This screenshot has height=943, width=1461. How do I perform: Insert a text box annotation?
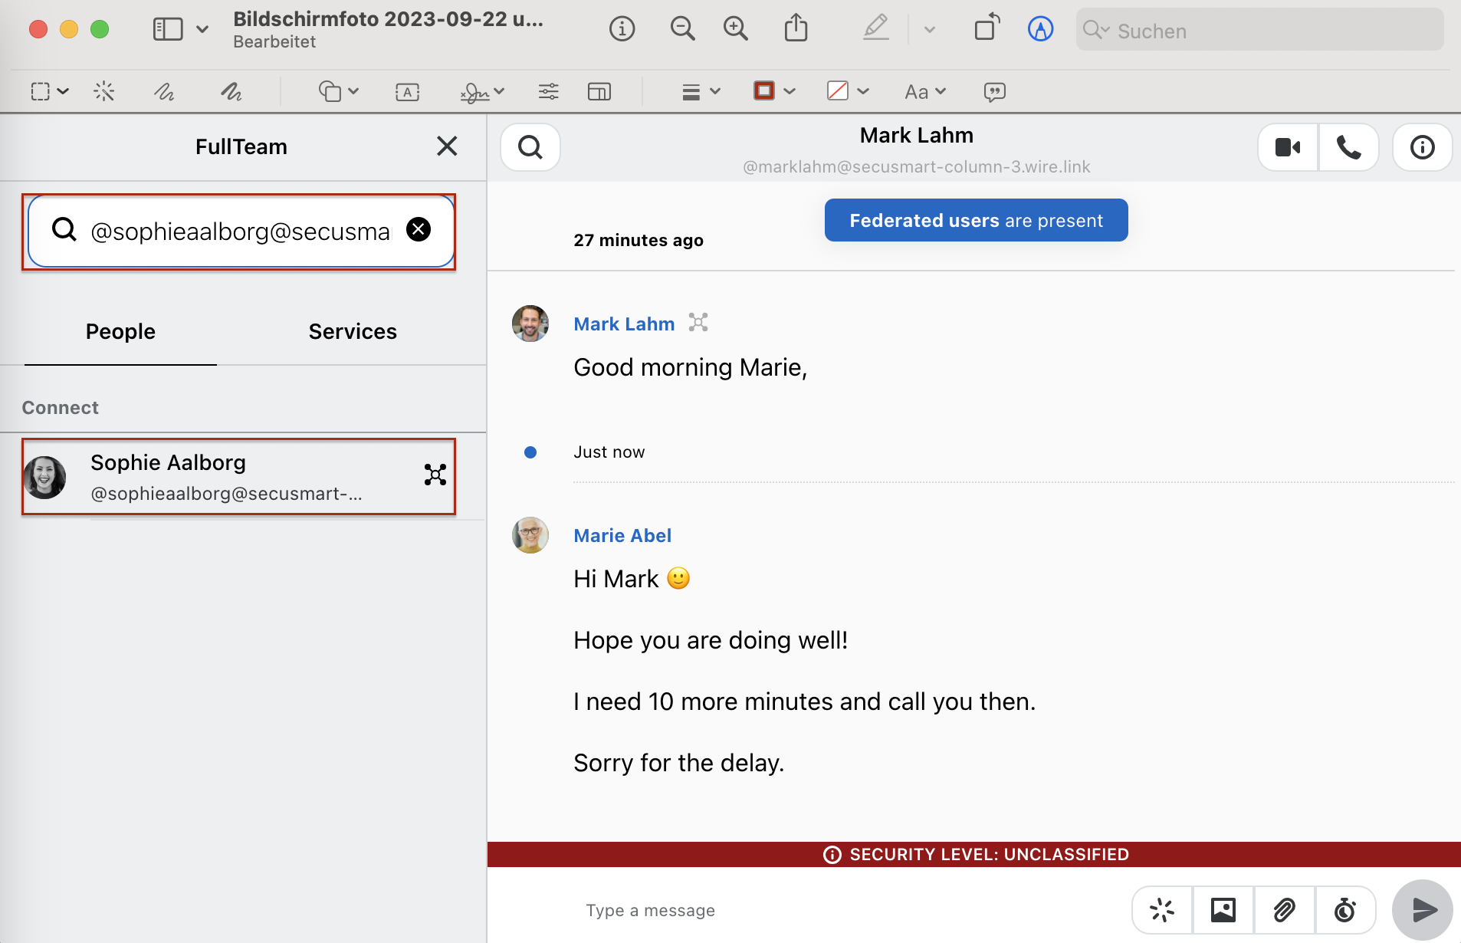pyautogui.click(x=407, y=92)
